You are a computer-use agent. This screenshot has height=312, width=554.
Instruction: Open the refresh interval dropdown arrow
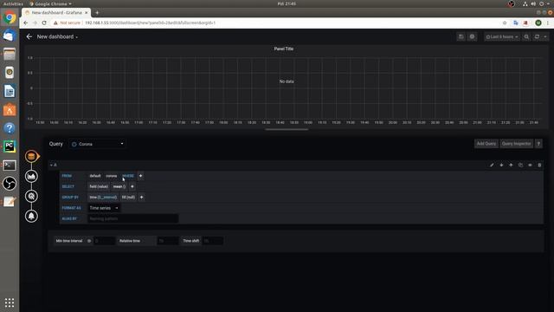coord(545,36)
